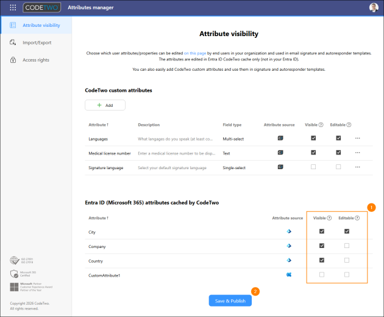This screenshot has height=317, width=384.
Task: Click the Country attribute source icon
Action: pyautogui.click(x=289, y=260)
